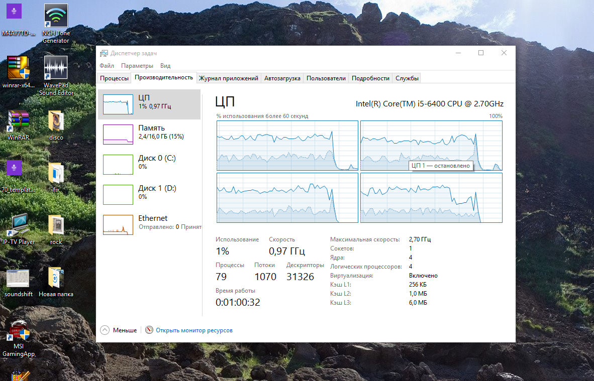The width and height of the screenshot is (594, 381).
Task: Open Диск 1 (D:) performance view
Action: 118,195
